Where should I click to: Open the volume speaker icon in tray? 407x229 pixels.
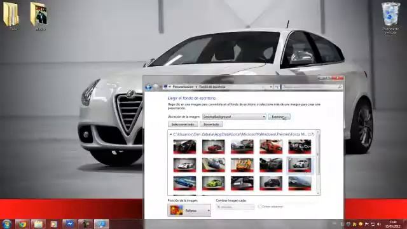[379, 224]
